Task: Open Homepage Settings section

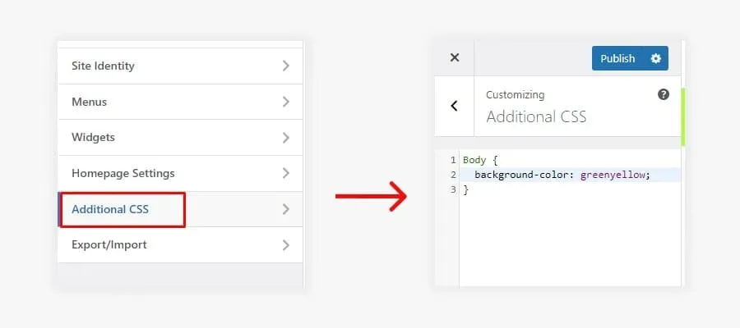Action: pyautogui.click(x=180, y=173)
